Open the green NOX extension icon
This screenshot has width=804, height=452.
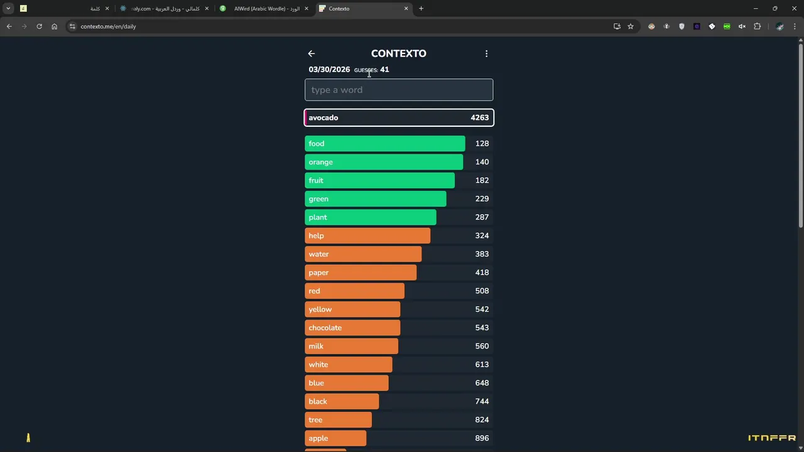pos(727,26)
